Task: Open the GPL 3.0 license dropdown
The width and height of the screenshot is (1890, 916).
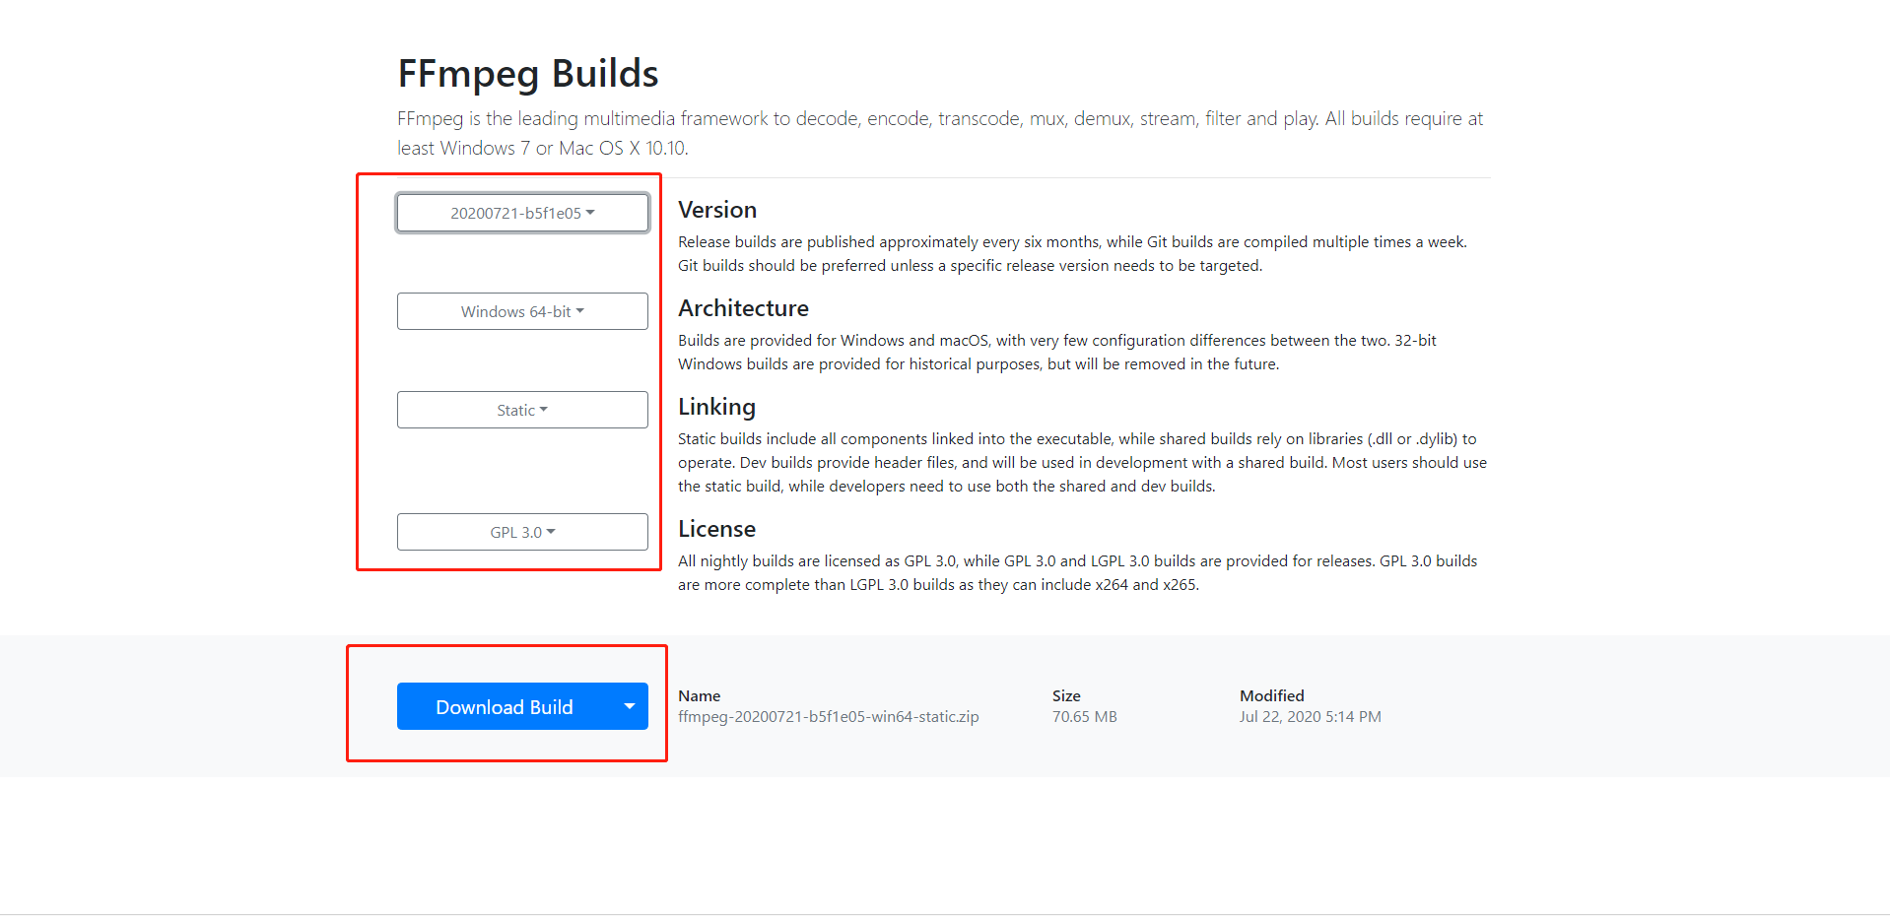Action: tap(522, 532)
